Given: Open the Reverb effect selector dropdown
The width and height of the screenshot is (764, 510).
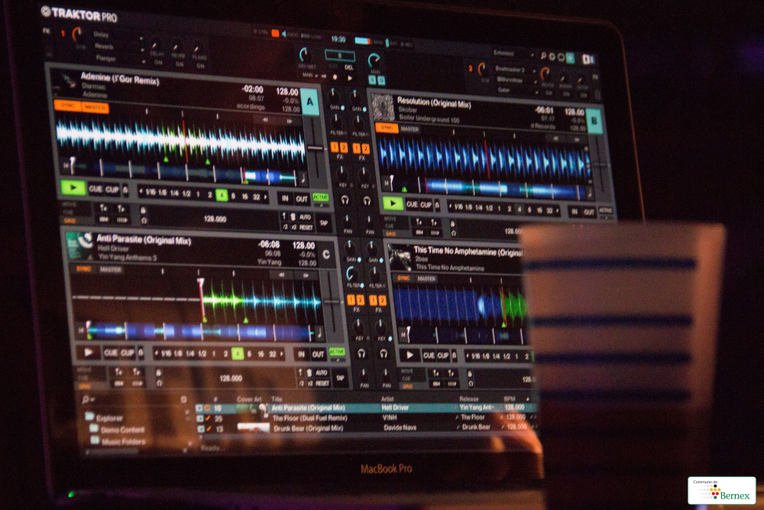Looking at the screenshot, I should tap(142, 50).
